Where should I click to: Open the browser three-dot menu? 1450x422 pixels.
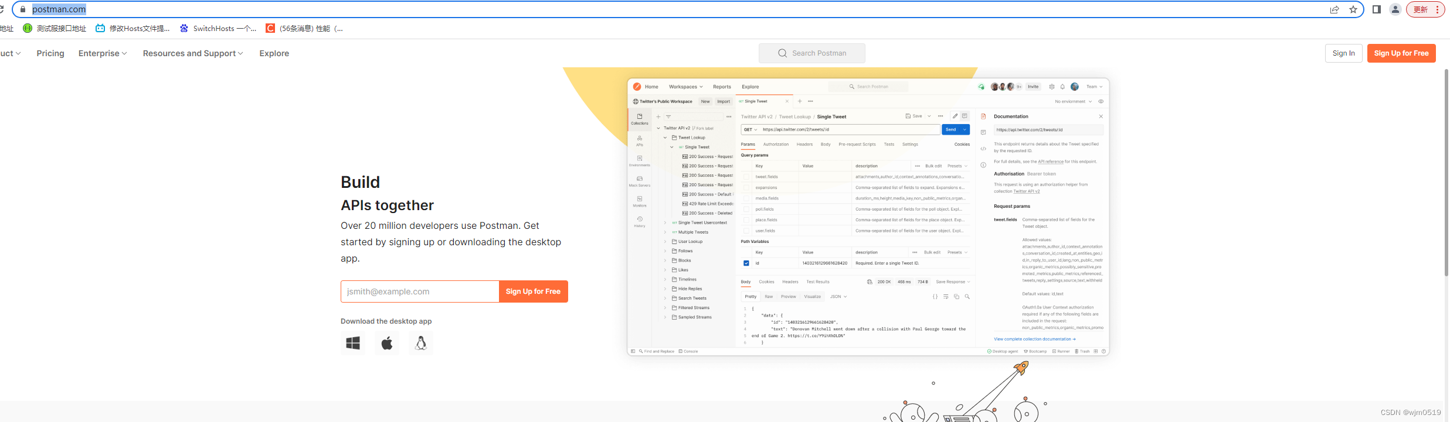[x=1437, y=9]
